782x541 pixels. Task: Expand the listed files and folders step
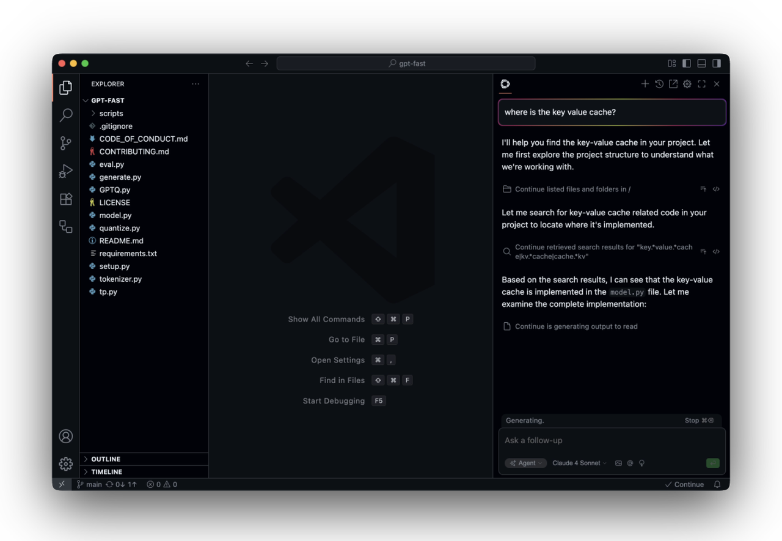[x=572, y=190]
